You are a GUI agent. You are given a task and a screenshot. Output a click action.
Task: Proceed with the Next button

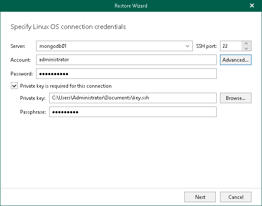point(200,197)
